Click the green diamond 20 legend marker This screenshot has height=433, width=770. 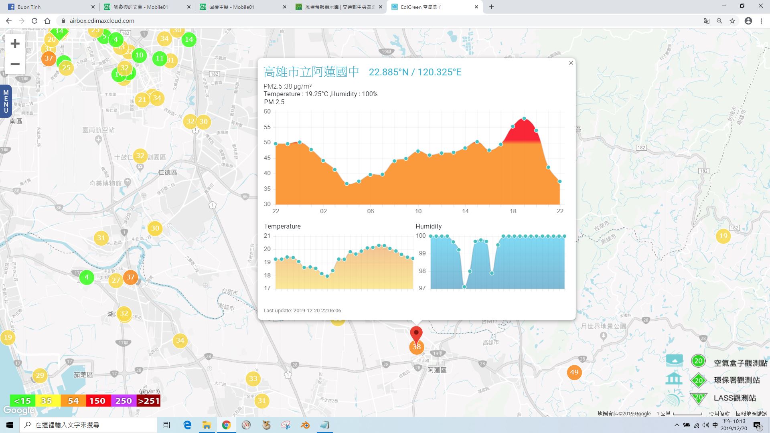[699, 380]
